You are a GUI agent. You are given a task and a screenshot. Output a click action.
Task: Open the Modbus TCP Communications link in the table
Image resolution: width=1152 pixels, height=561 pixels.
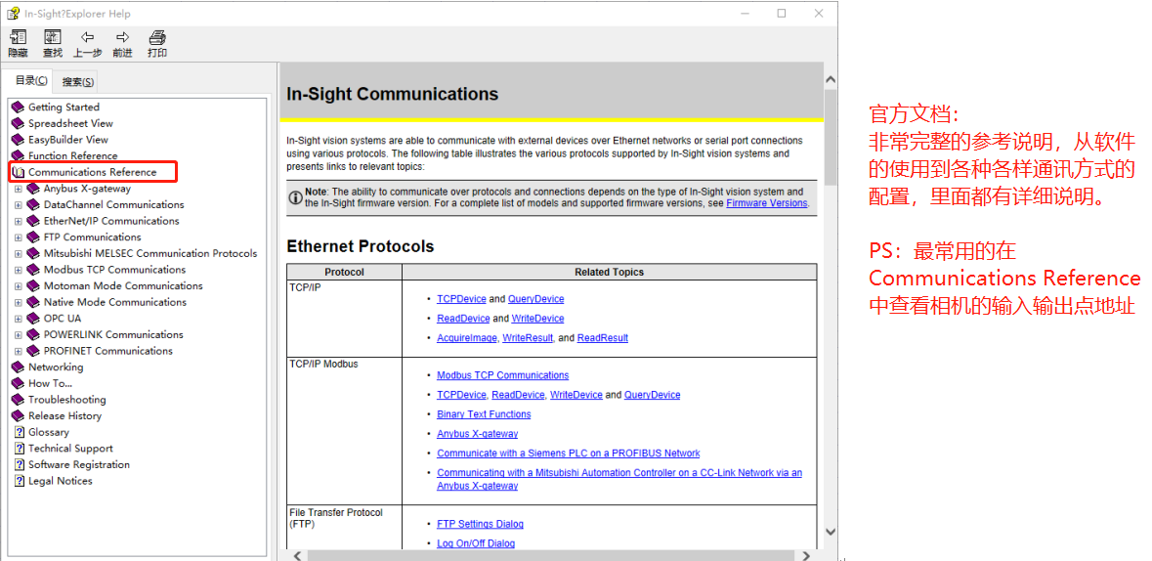[502, 375]
